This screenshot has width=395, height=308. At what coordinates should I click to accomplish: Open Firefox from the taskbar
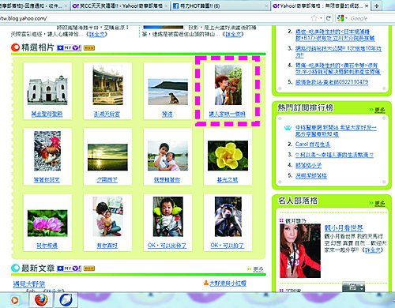point(42,300)
